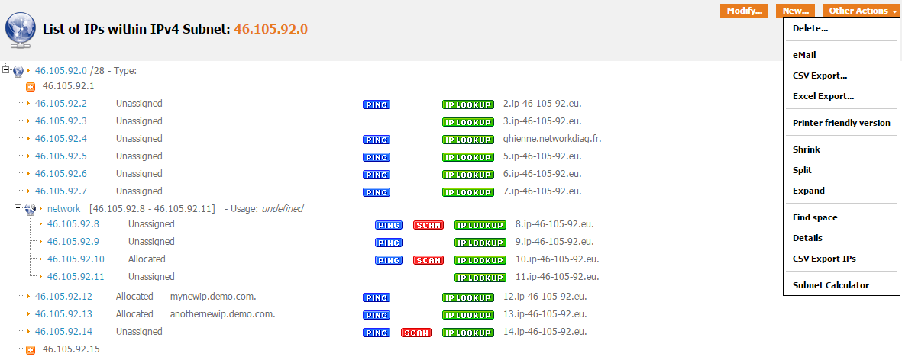Select Printer friendly version option
902x360 pixels.
841,123
